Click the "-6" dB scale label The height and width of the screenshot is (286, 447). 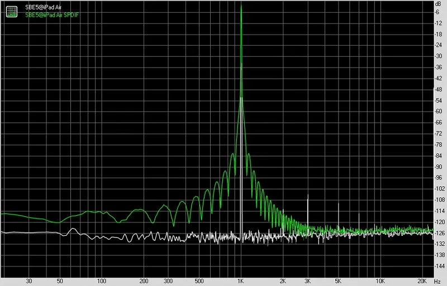tap(438, 12)
